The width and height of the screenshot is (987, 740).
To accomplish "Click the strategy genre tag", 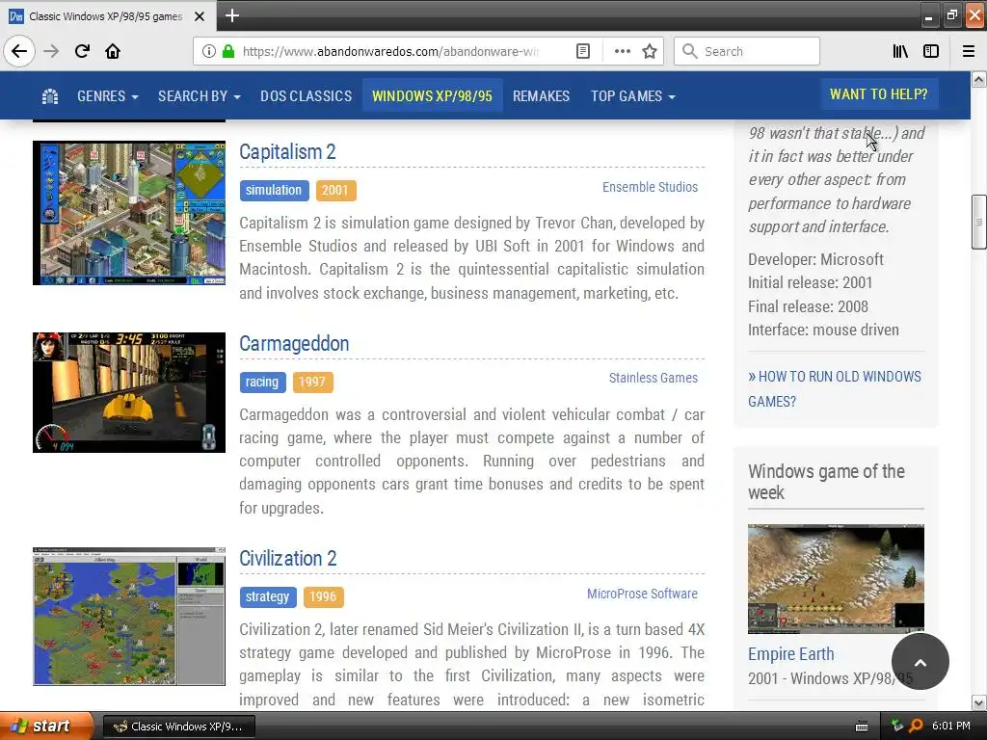I will [268, 596].
